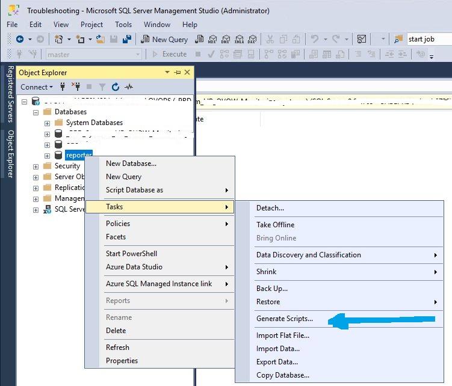452x386 pixels.
Task: Collapse the Databases tree node
Action: (36, 112)
